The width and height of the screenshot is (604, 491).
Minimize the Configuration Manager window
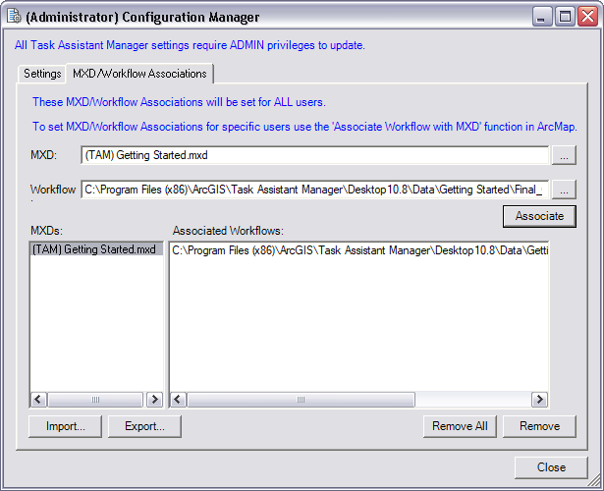click(x=542, y=17)
